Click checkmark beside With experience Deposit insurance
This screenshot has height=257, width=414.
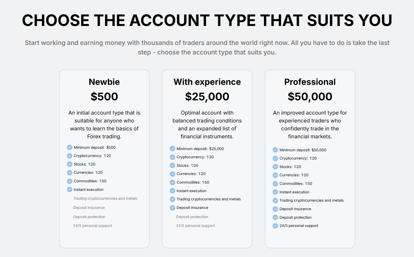tap(172, 208)
